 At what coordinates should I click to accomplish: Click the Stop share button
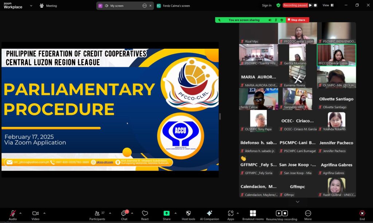(298, 20)
